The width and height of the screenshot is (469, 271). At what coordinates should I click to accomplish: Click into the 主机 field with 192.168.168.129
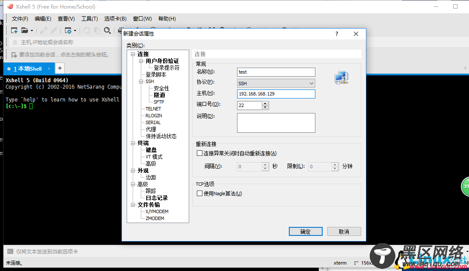pos(276,94)
